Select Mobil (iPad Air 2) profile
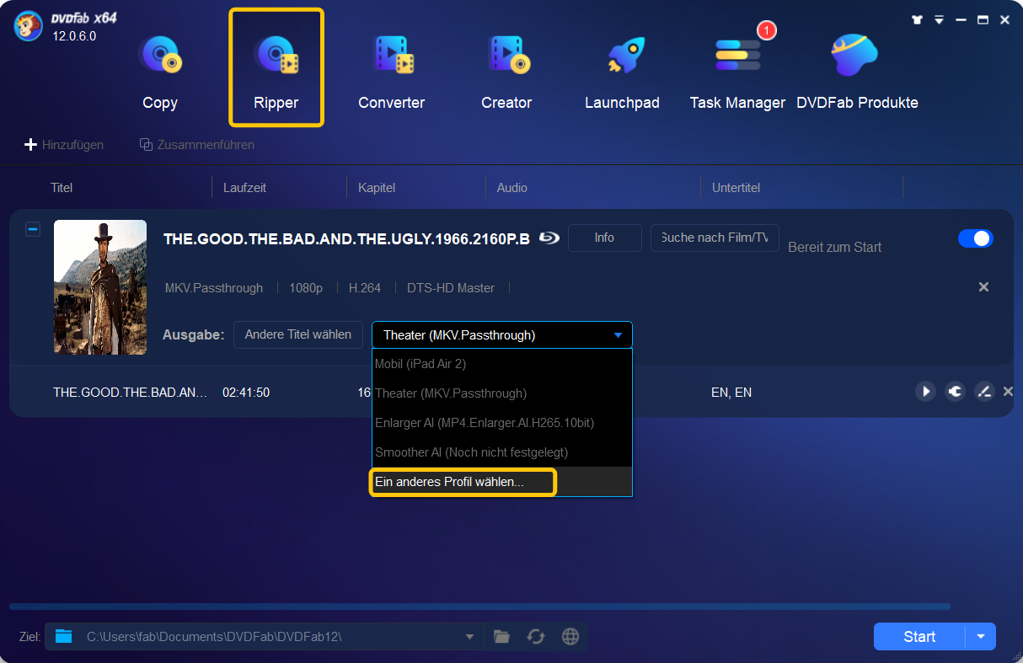The height and width of the screenshot is (663, 1023). (501, 364)
